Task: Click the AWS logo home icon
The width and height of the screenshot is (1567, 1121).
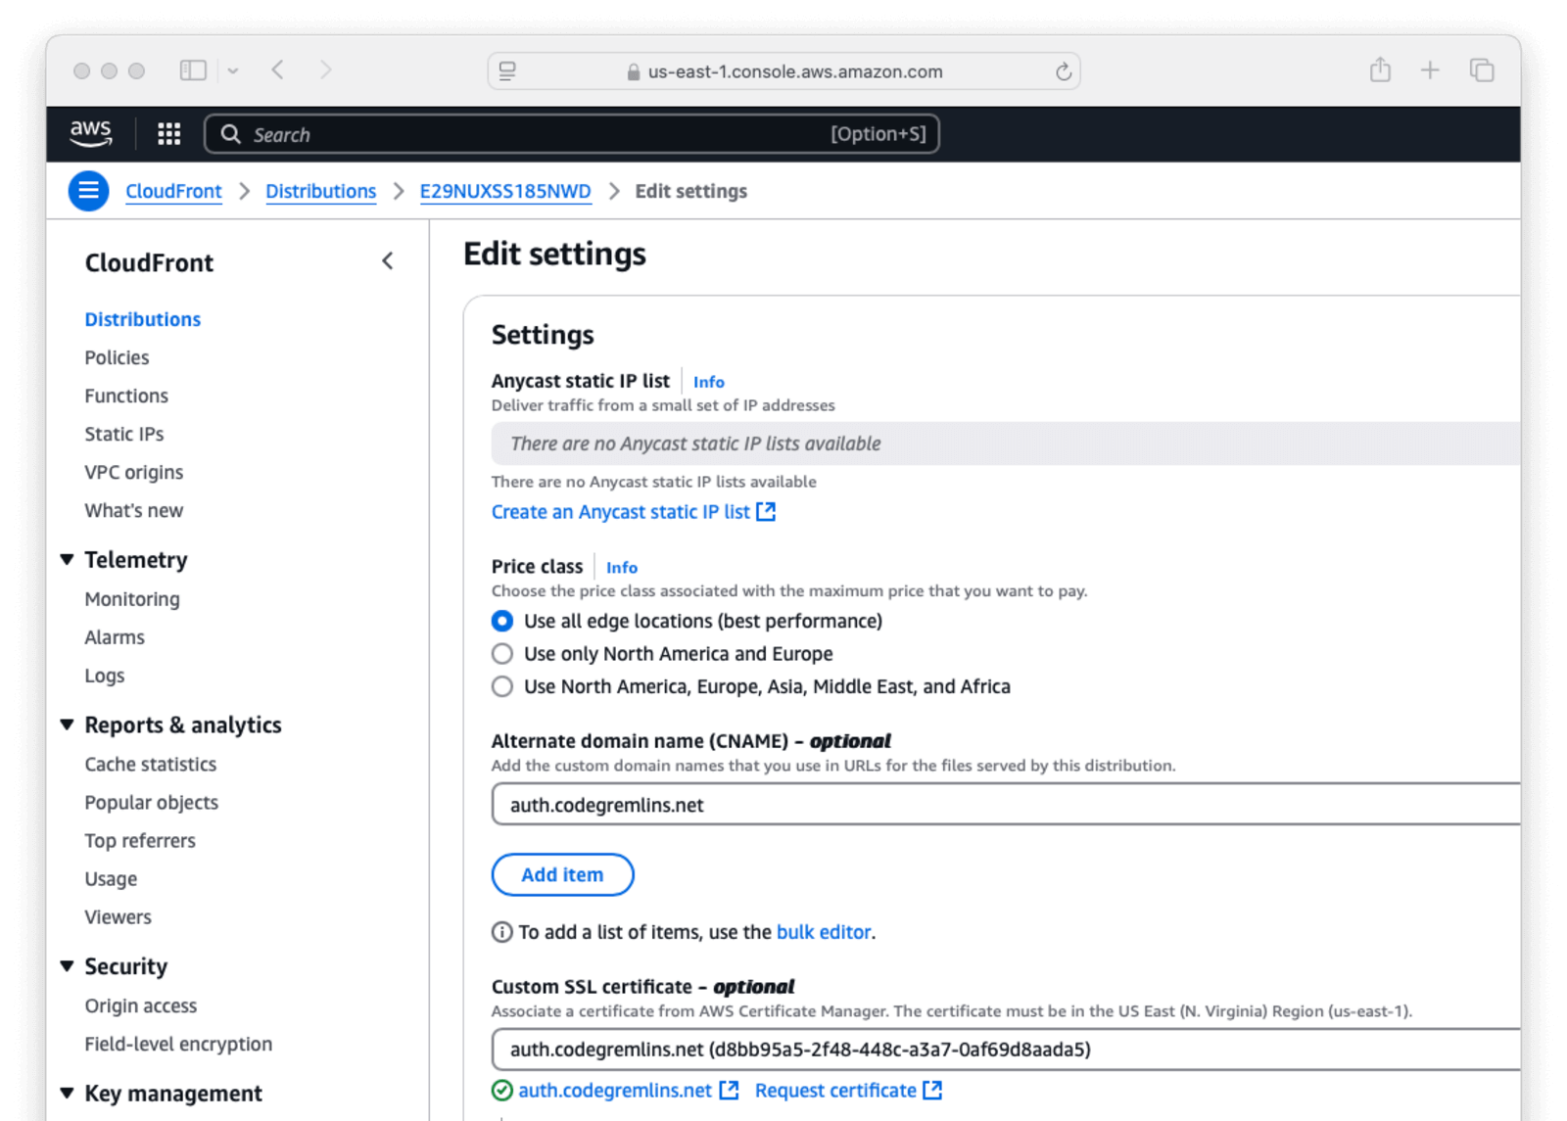Action: pyautogui.click(x=90, y=133)
